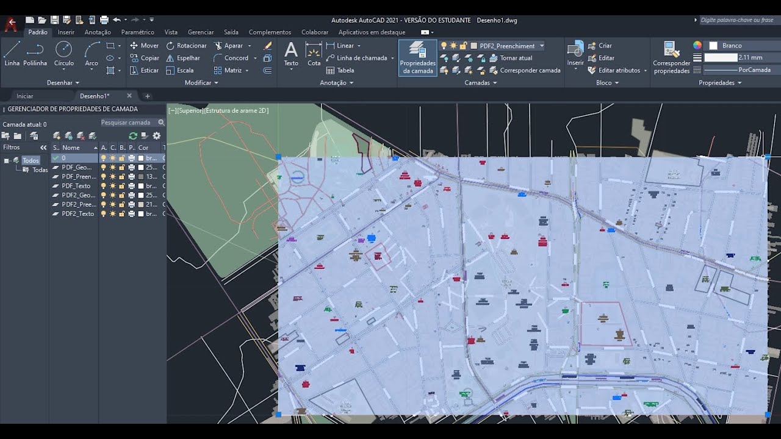Toggle the lightbulb for layer PDF_Texto
Viewport: 781px width, 439px height.
(104, 186)
